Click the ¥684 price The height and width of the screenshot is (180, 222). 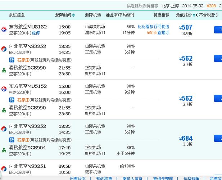pyautogui.click(x=186, y=138)
